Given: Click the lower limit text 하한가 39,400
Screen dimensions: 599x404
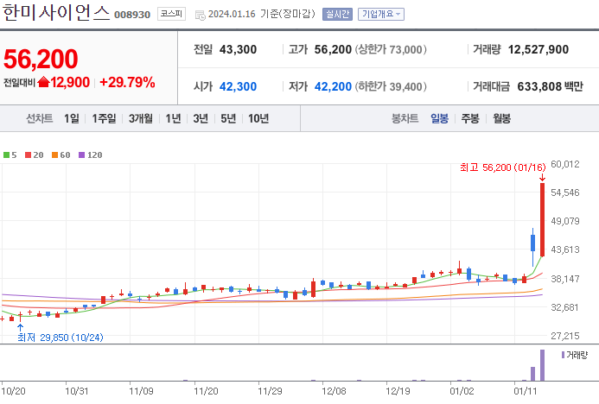Looking at the screenshot, I should [x=391, y=86].
